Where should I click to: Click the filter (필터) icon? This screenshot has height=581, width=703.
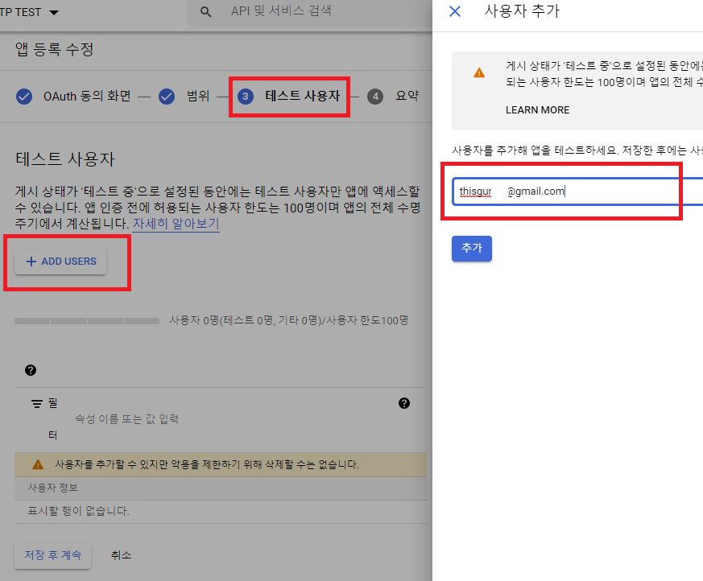pos(37,404)
